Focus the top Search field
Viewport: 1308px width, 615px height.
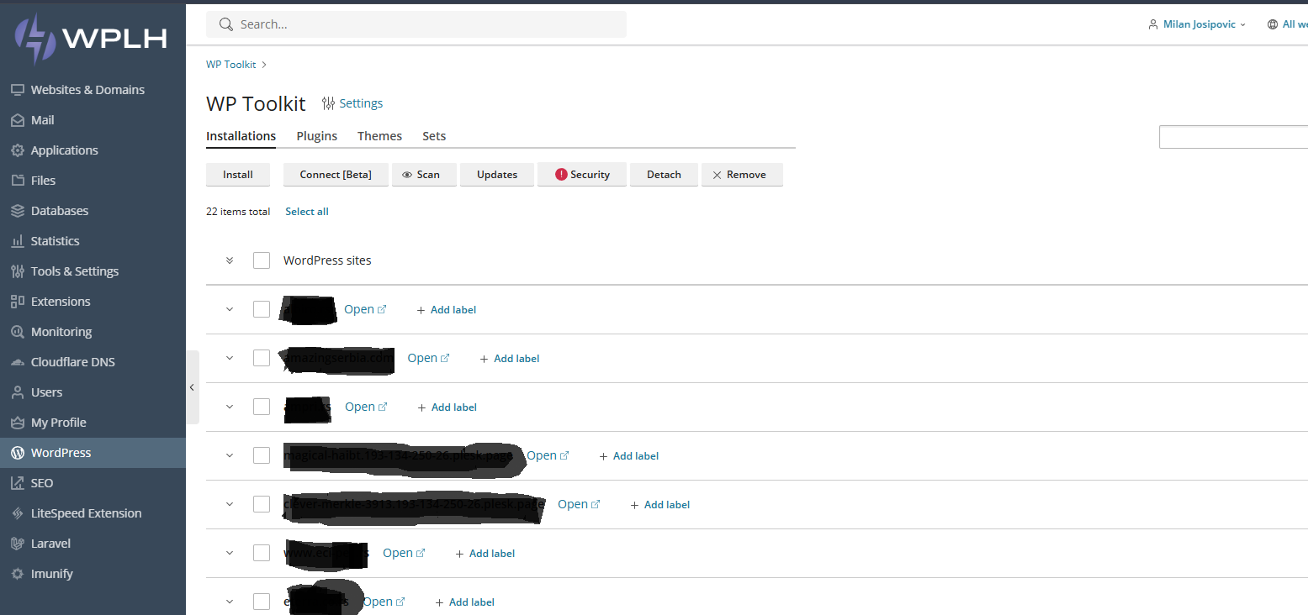click(416, 24)
